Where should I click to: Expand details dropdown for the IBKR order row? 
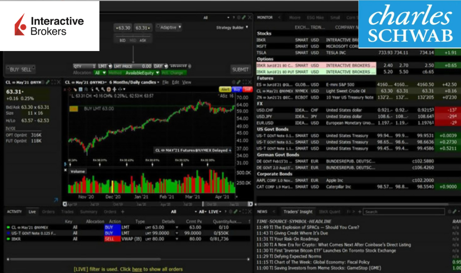pyautogui.click(x=177, y=239)
